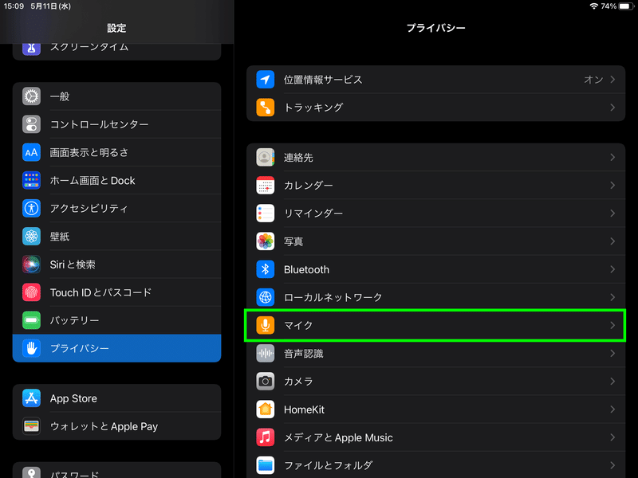Select Siri と検索 in sidebar
The height and width of the screenshot is (478, 638).
click(x=116, y=264)
